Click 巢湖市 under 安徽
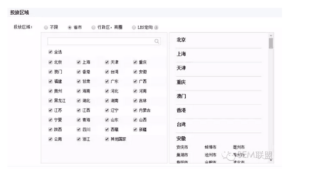Viewport: 326px width, 182px height. (182, 155)
